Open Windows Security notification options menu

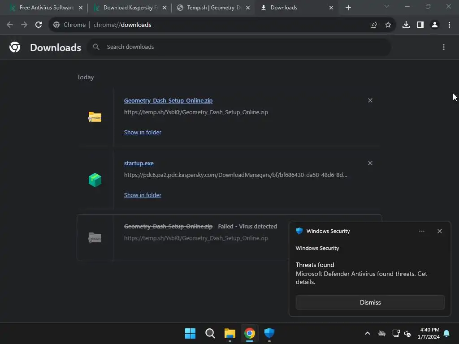pyautogui.click(x=421, y=231)
